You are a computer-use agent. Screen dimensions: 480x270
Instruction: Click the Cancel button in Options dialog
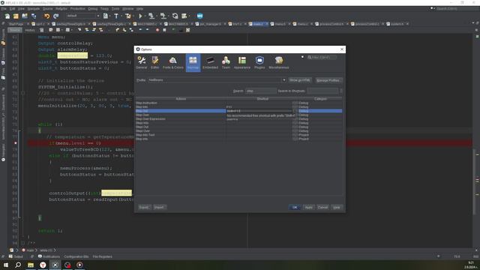[322, 207]
